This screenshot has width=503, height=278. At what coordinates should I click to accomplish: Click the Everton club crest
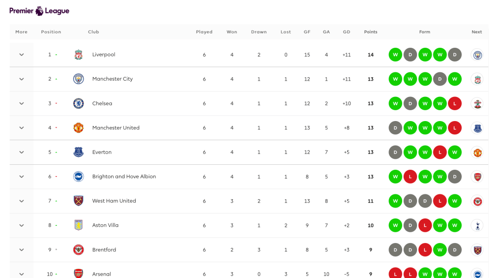point(79,152)
